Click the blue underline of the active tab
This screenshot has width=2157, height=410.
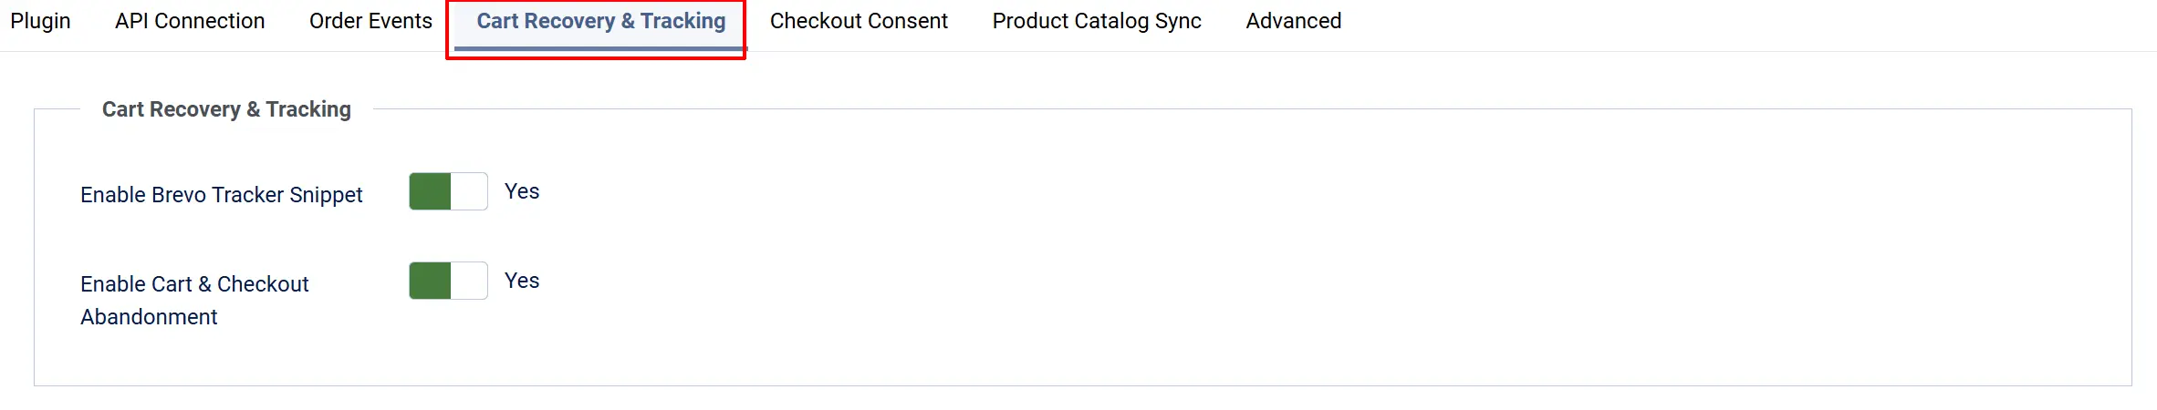tap(600, 48)
